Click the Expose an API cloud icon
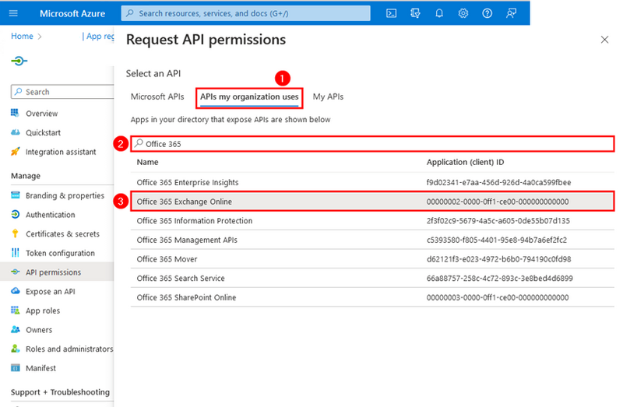Viewport: 623px width, 407px height. pyautogui.click(x=15, y=291)
